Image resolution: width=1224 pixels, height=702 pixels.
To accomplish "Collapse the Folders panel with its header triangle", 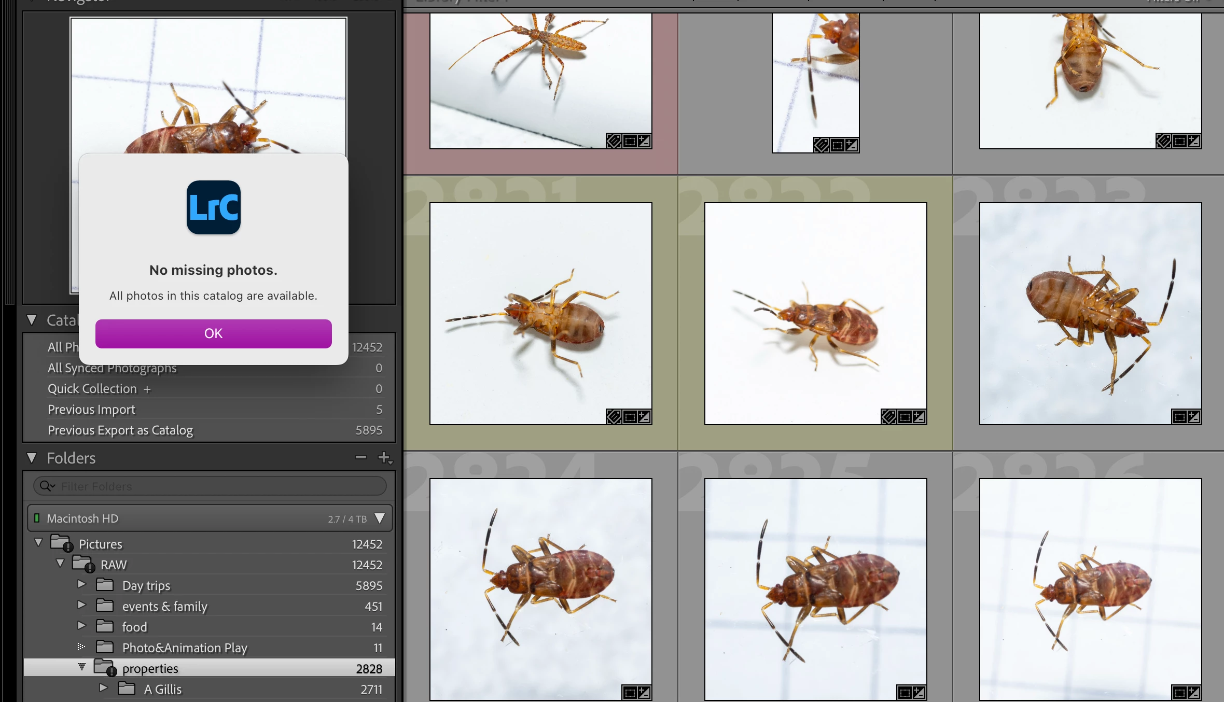I will point(32,458).
